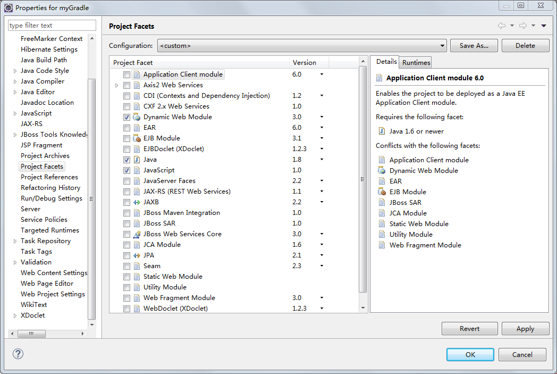
Task: Click the JBoss SAR icon under Conflicts
Action: point(382,203)
